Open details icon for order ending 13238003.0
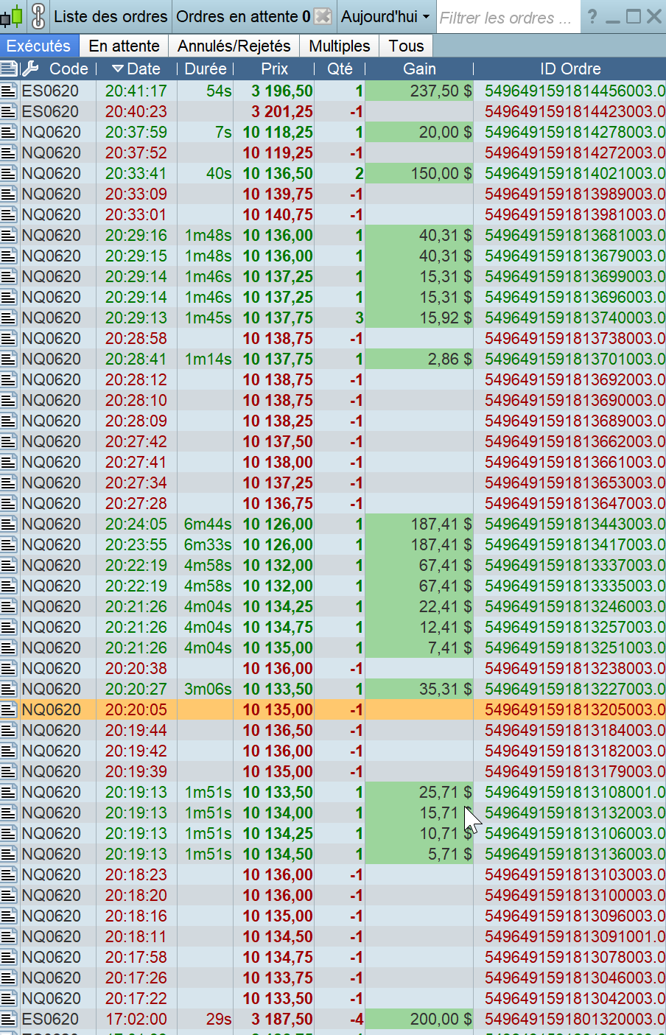The width and height of the screenshot is (666, 1035). pos(9,669)
